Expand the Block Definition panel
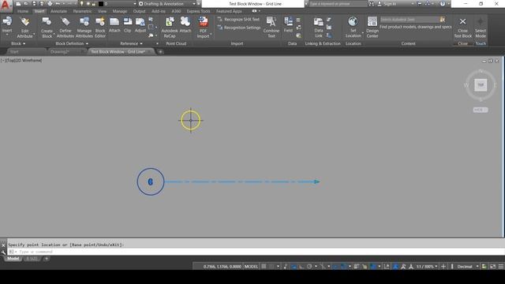The width and height of the screenshot is (505, 284). click(72, 43)
